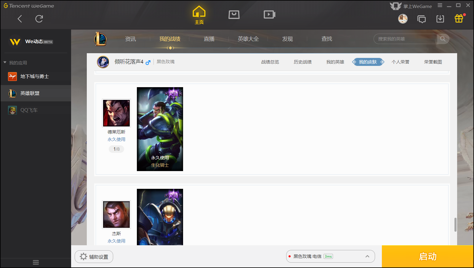Switch to the 个人荣誉 sub-tab
Viewport: 474px width, 268px height.
[401, 62]
